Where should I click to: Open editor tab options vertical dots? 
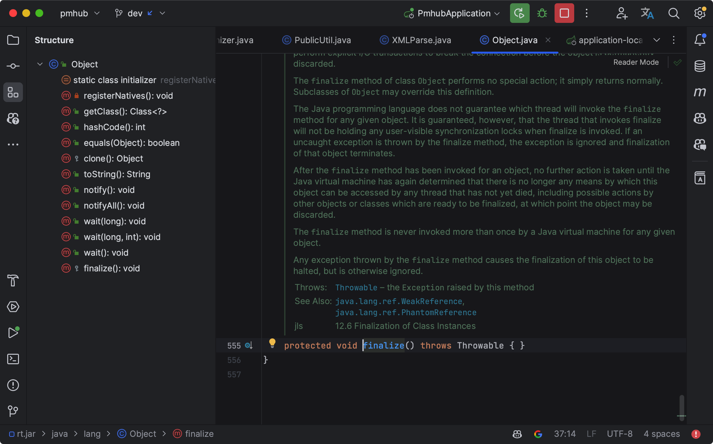click(x=674, y=40)
